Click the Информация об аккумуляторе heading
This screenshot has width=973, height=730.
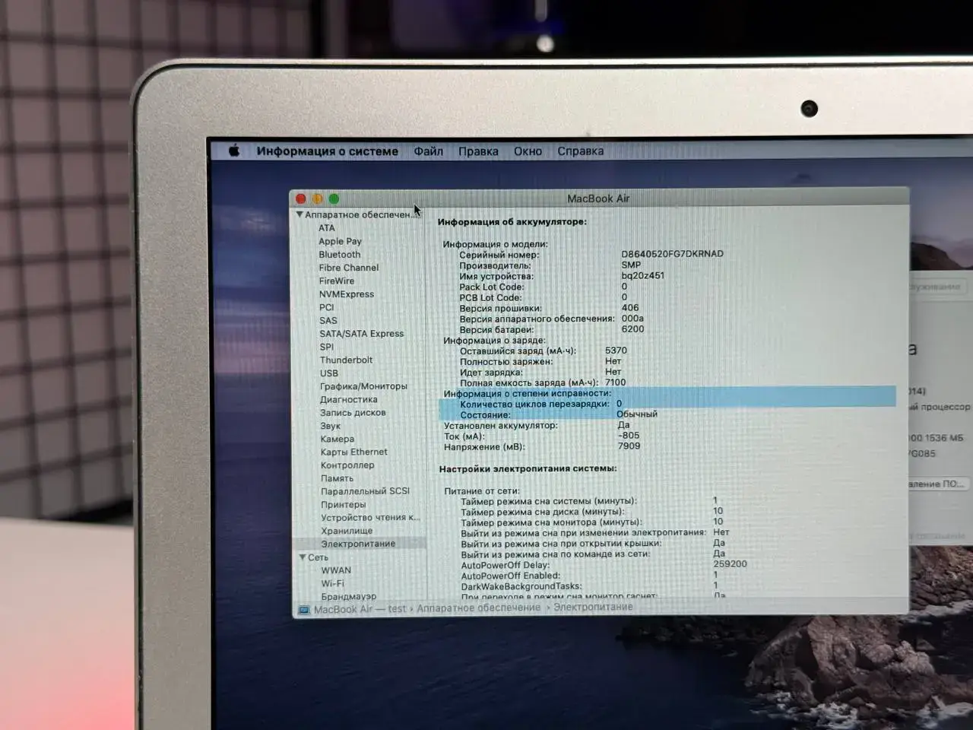[x=512, y=222]
